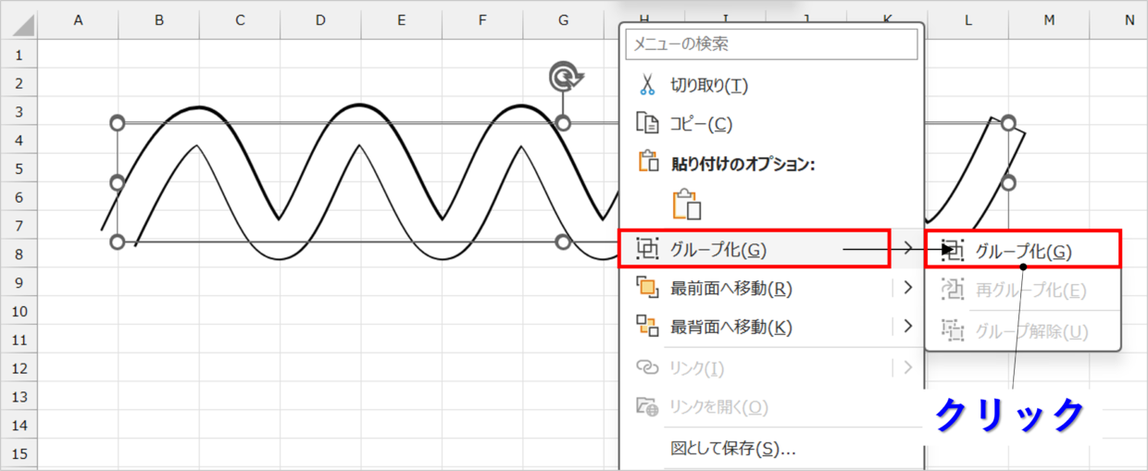The image size is (1148, 471).
Task: Click the link icon beside リンク(I)
Action: click(646, 367)
